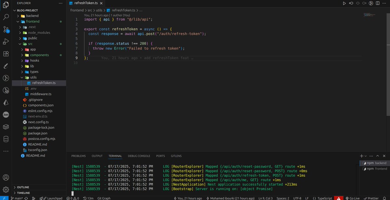This screenshot has height=200, width=390.
Task: Open middleware.ts in the explorer
Action: [x=41, y=94]
